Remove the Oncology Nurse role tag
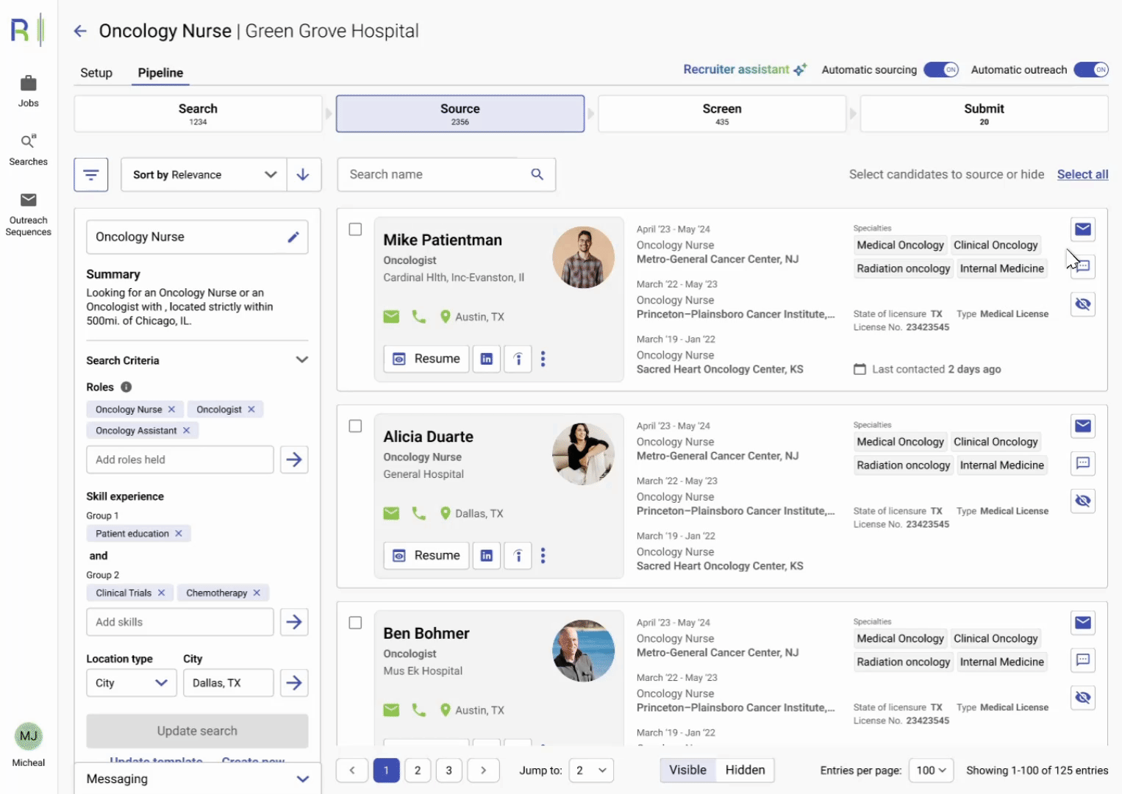 pos(172,409)
